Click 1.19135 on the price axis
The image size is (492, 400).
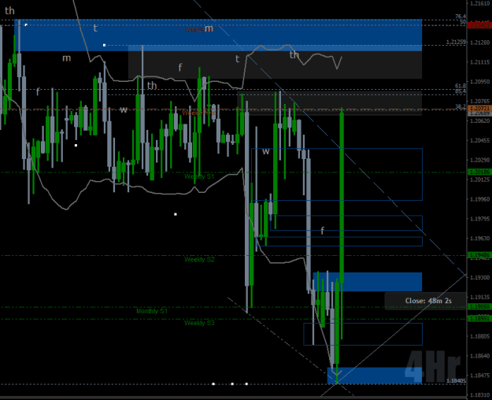480,297
